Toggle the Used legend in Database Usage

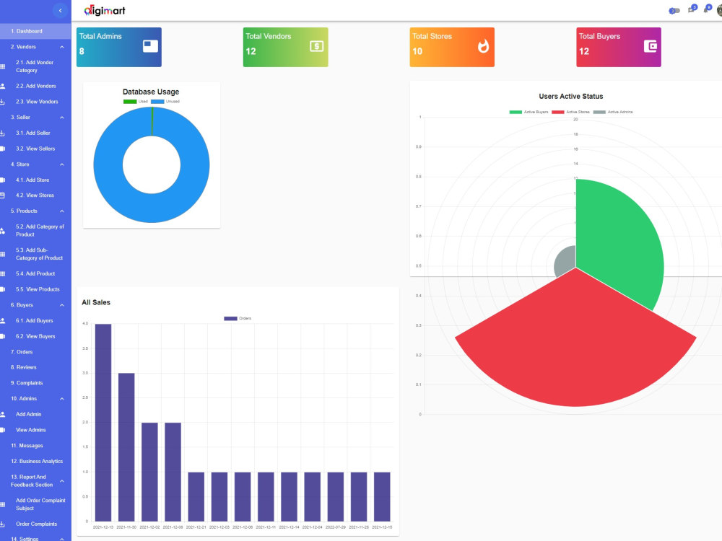136,102
